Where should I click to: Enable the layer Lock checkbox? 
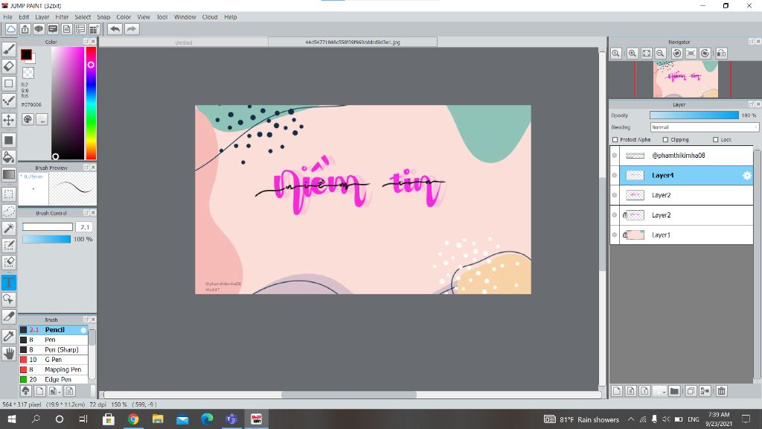[x=715, y=139]
